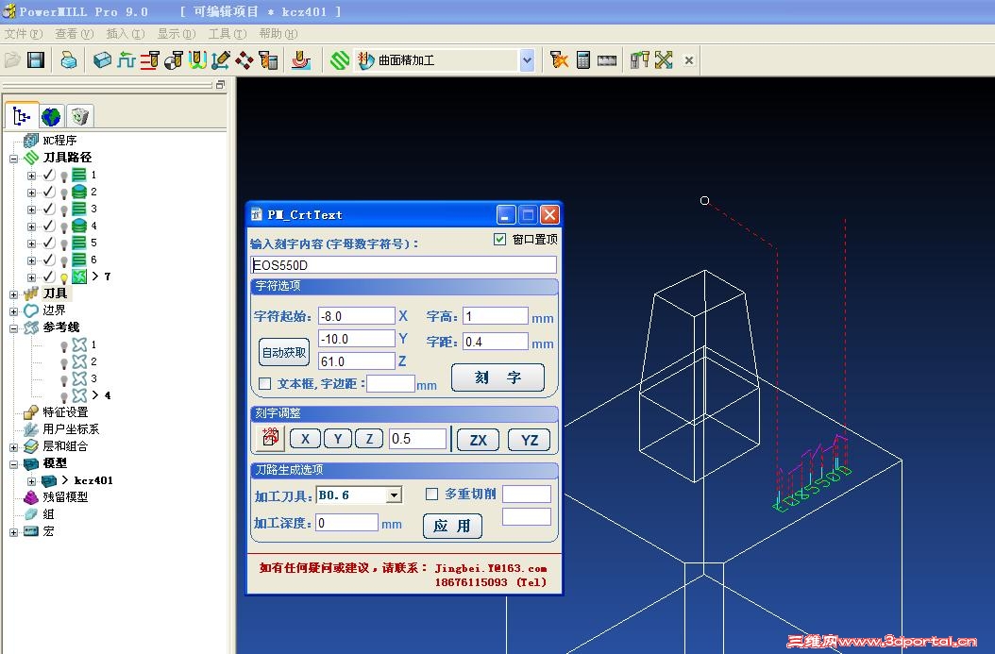Open the 查看 menu
995x654 pixels.
[x=75, y=34]
